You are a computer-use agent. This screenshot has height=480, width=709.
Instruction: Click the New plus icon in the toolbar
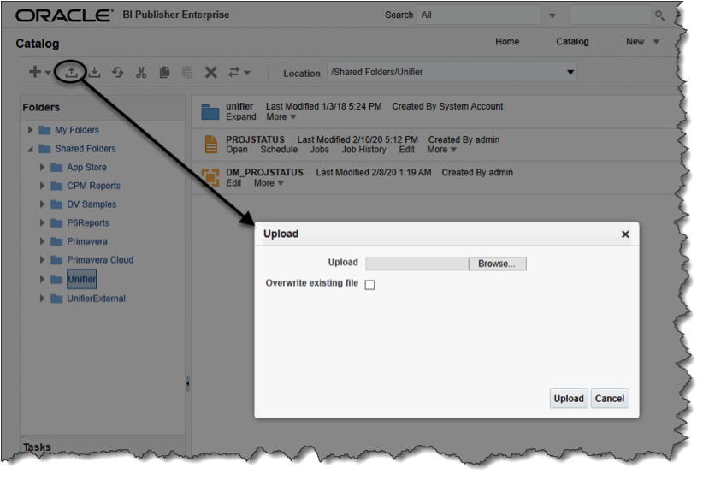[35, 72]
